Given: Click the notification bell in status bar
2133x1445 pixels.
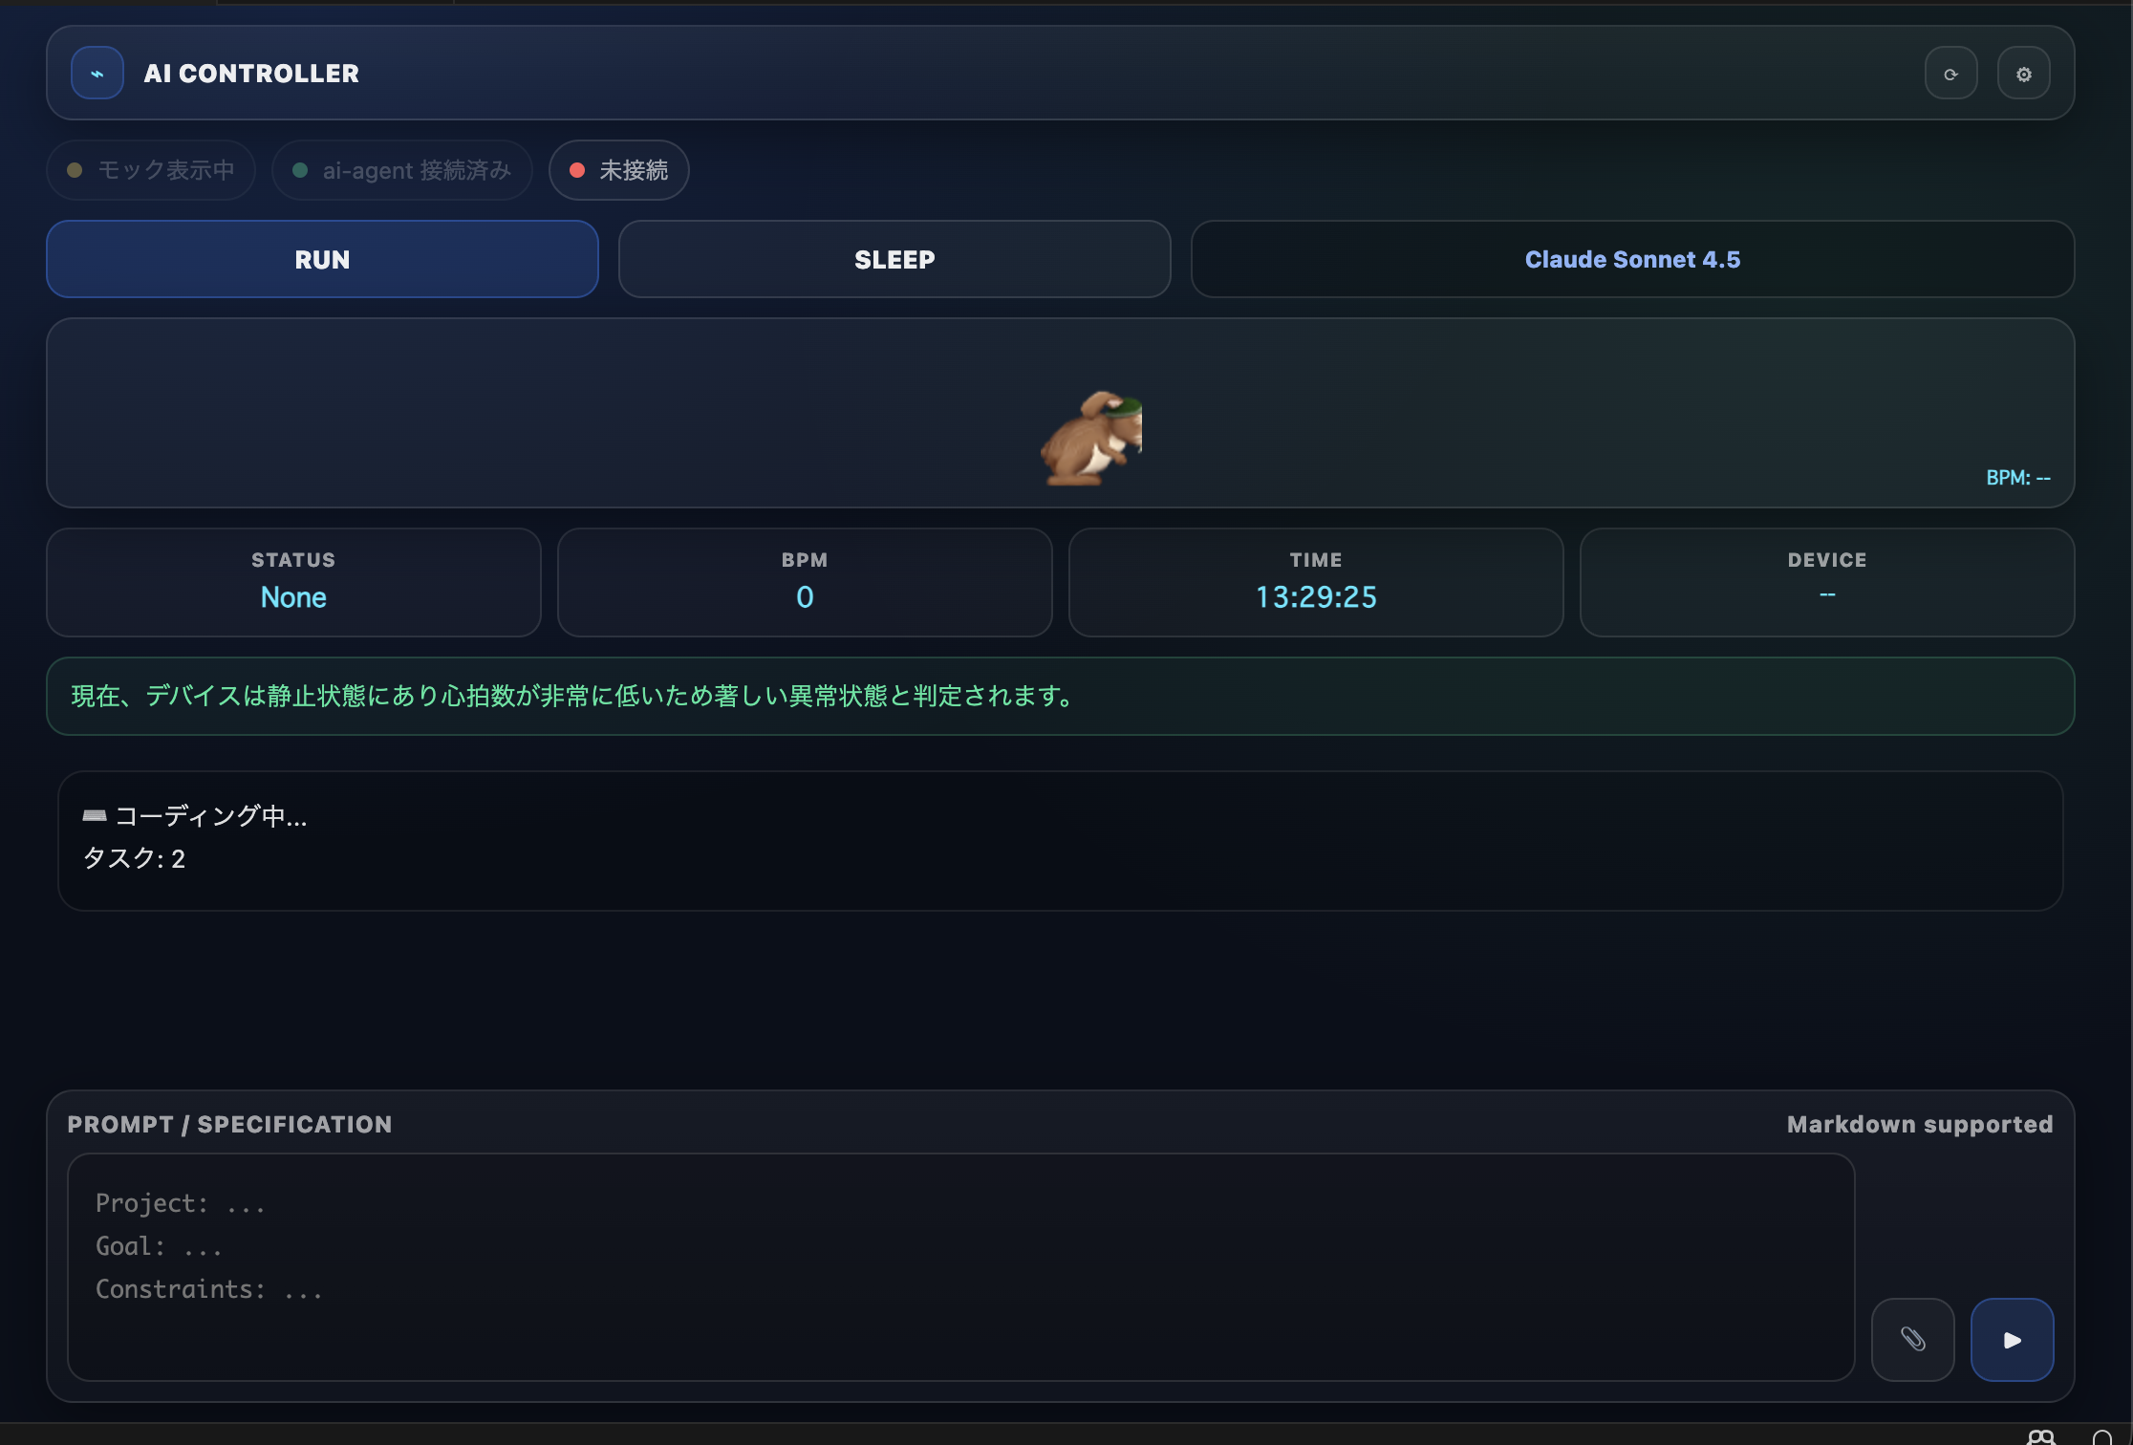Looking at the screenshot, I should pos(2101,1437).
